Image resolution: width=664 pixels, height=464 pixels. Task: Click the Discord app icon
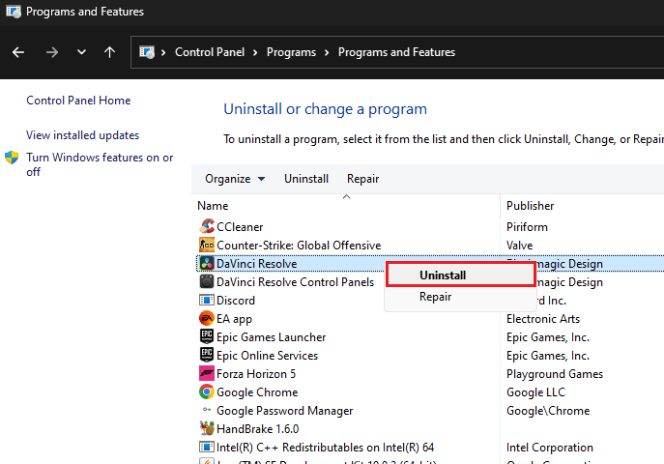click(206, 301)
